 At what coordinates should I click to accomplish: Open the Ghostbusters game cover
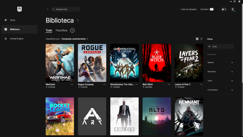pyautogui.click(x=125, y=63)
